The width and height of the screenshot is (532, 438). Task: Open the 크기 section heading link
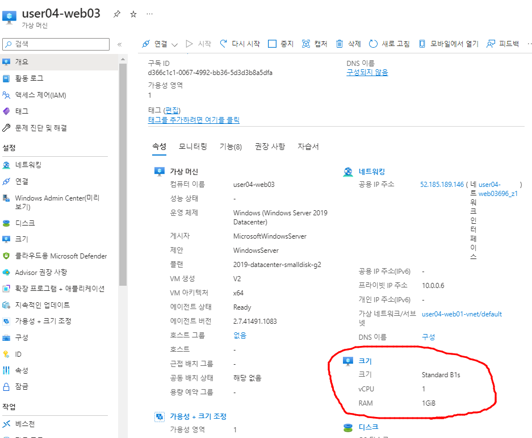tap(365, 361)
